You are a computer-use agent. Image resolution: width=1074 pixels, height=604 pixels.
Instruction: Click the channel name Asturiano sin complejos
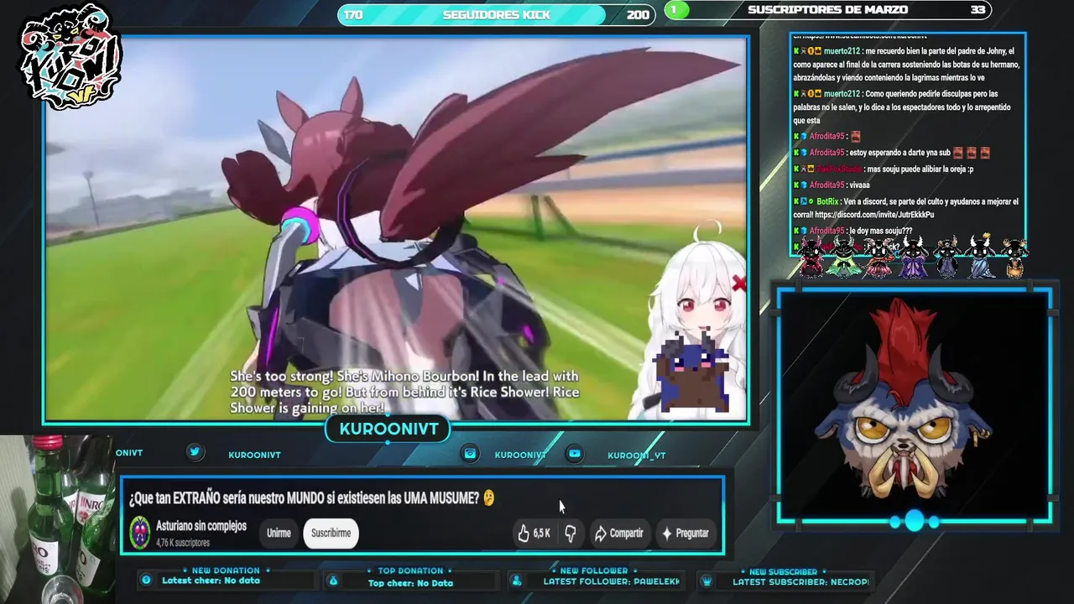tap(201, 526)
